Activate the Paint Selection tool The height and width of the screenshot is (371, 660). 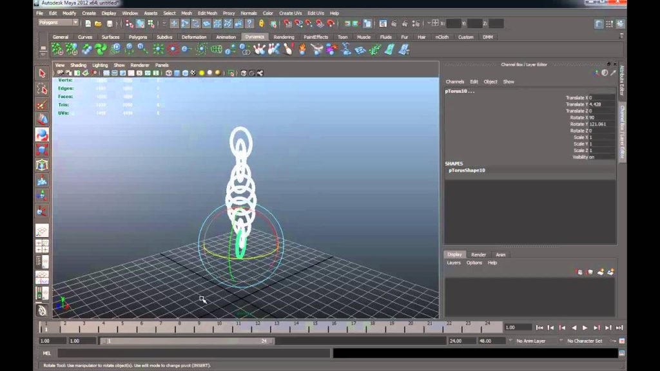pos(42,104)
